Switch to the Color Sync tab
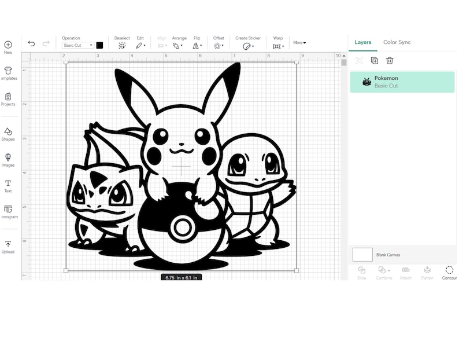 (x=397, y=42)
